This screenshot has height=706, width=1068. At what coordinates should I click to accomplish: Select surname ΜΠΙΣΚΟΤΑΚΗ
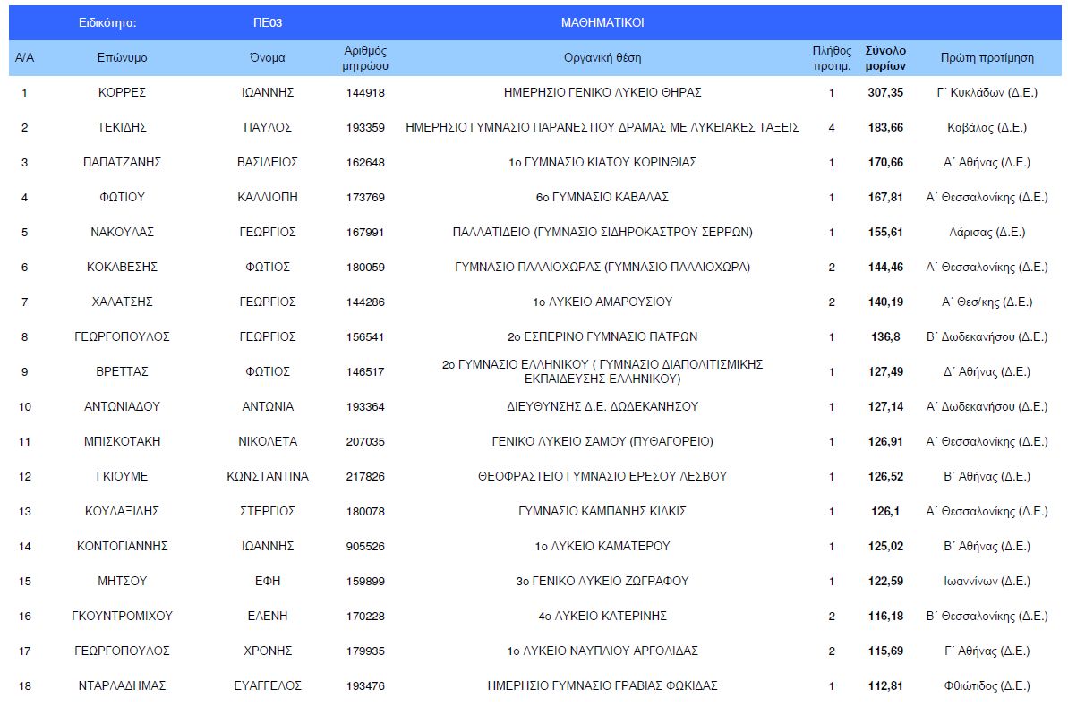point(122,441)
